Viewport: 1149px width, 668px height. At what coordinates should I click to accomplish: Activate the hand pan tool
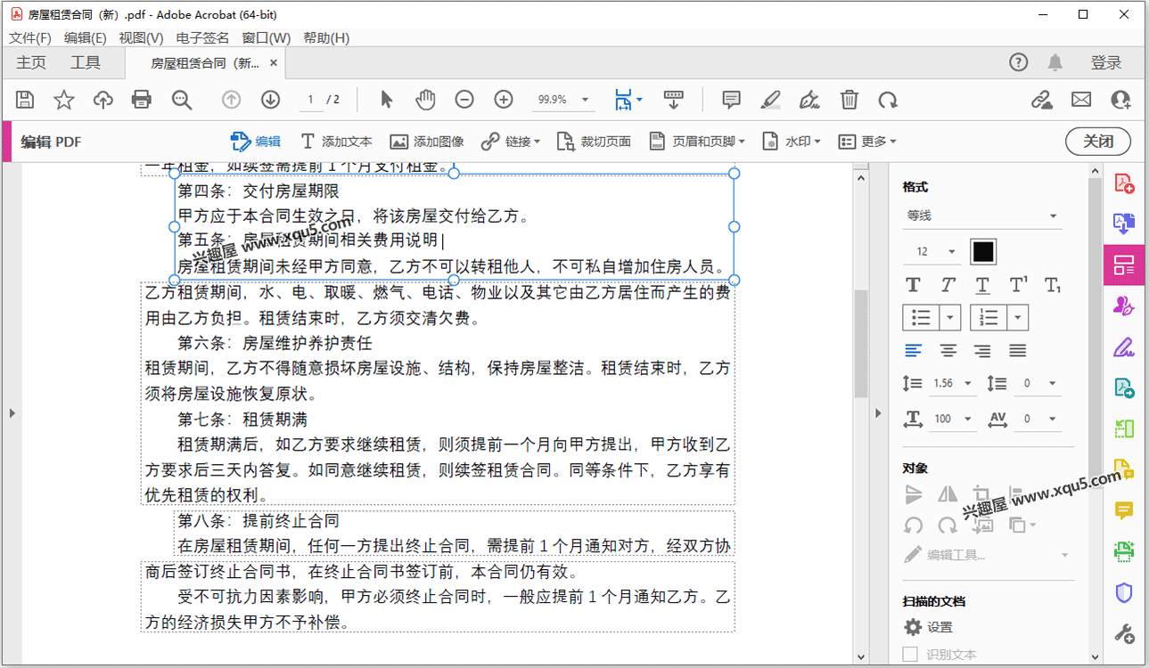(x=425, y=100)
